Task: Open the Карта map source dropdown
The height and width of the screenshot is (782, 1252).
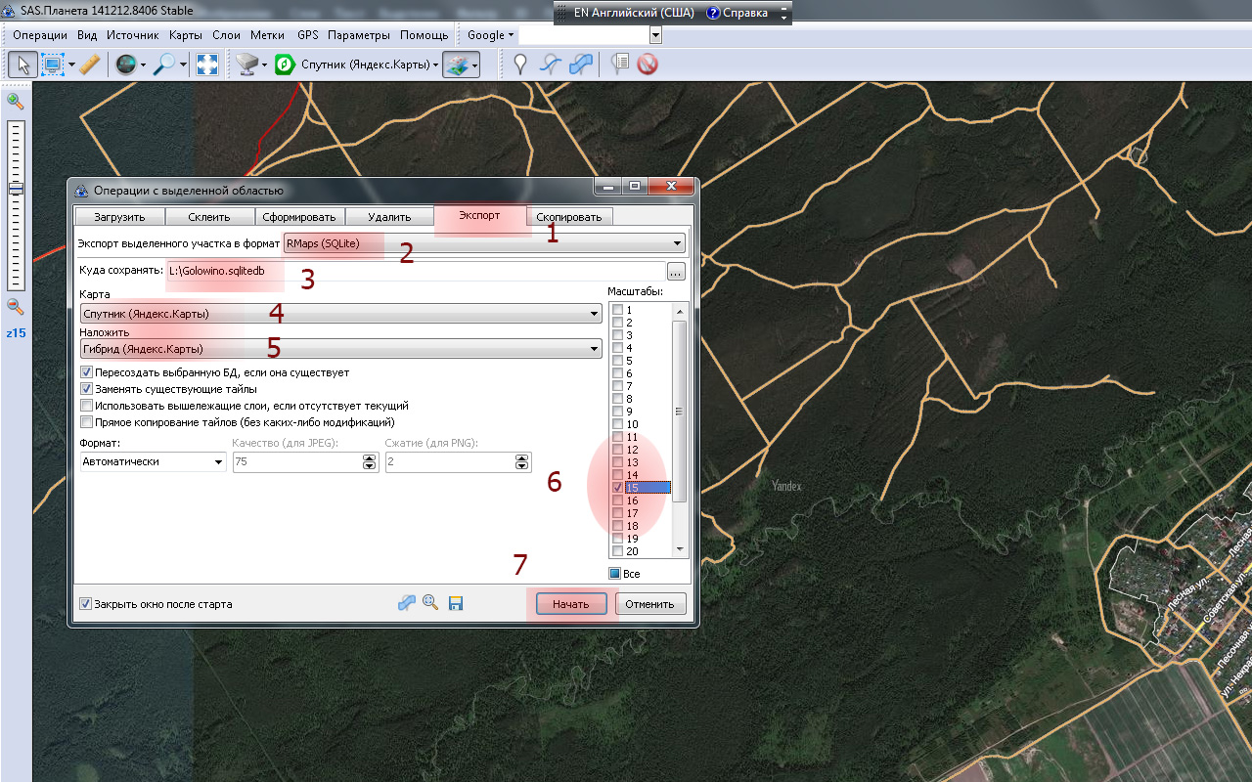Action: (x=341, y=314)
